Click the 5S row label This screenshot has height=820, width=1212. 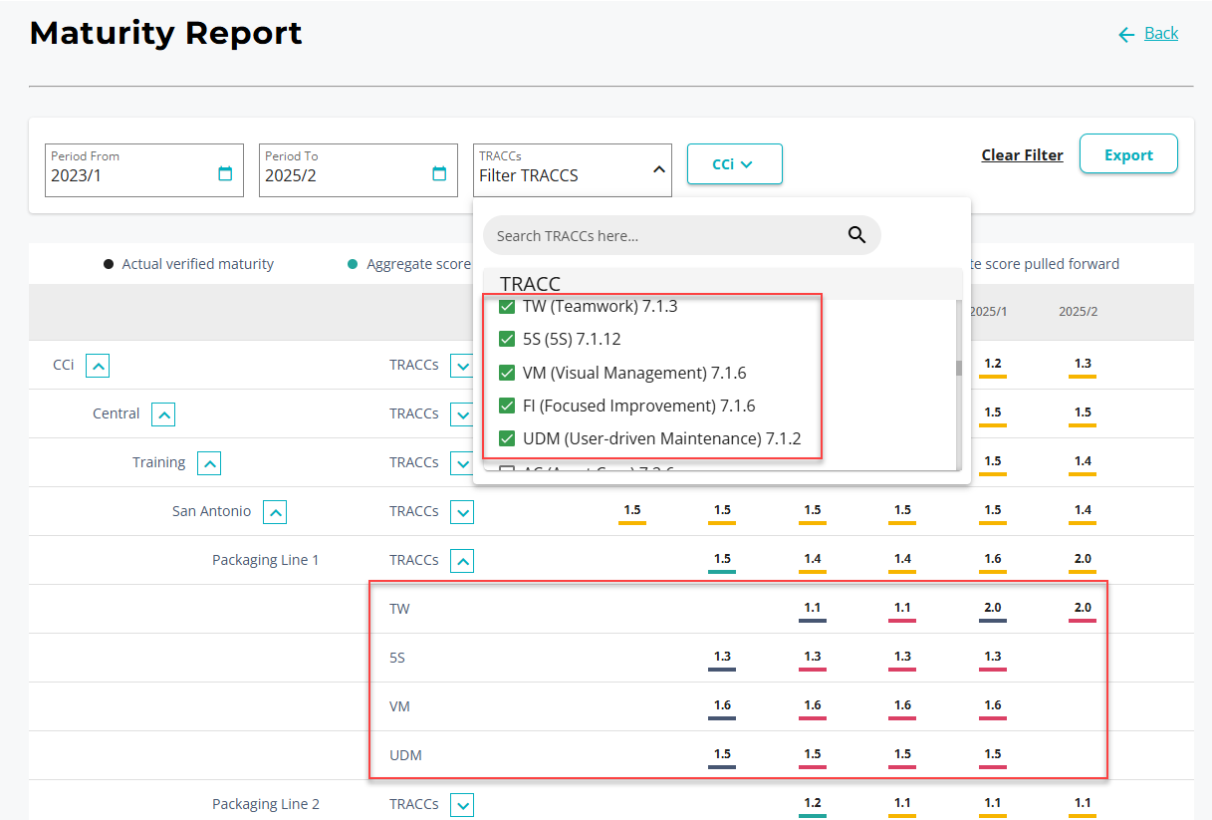398,658
